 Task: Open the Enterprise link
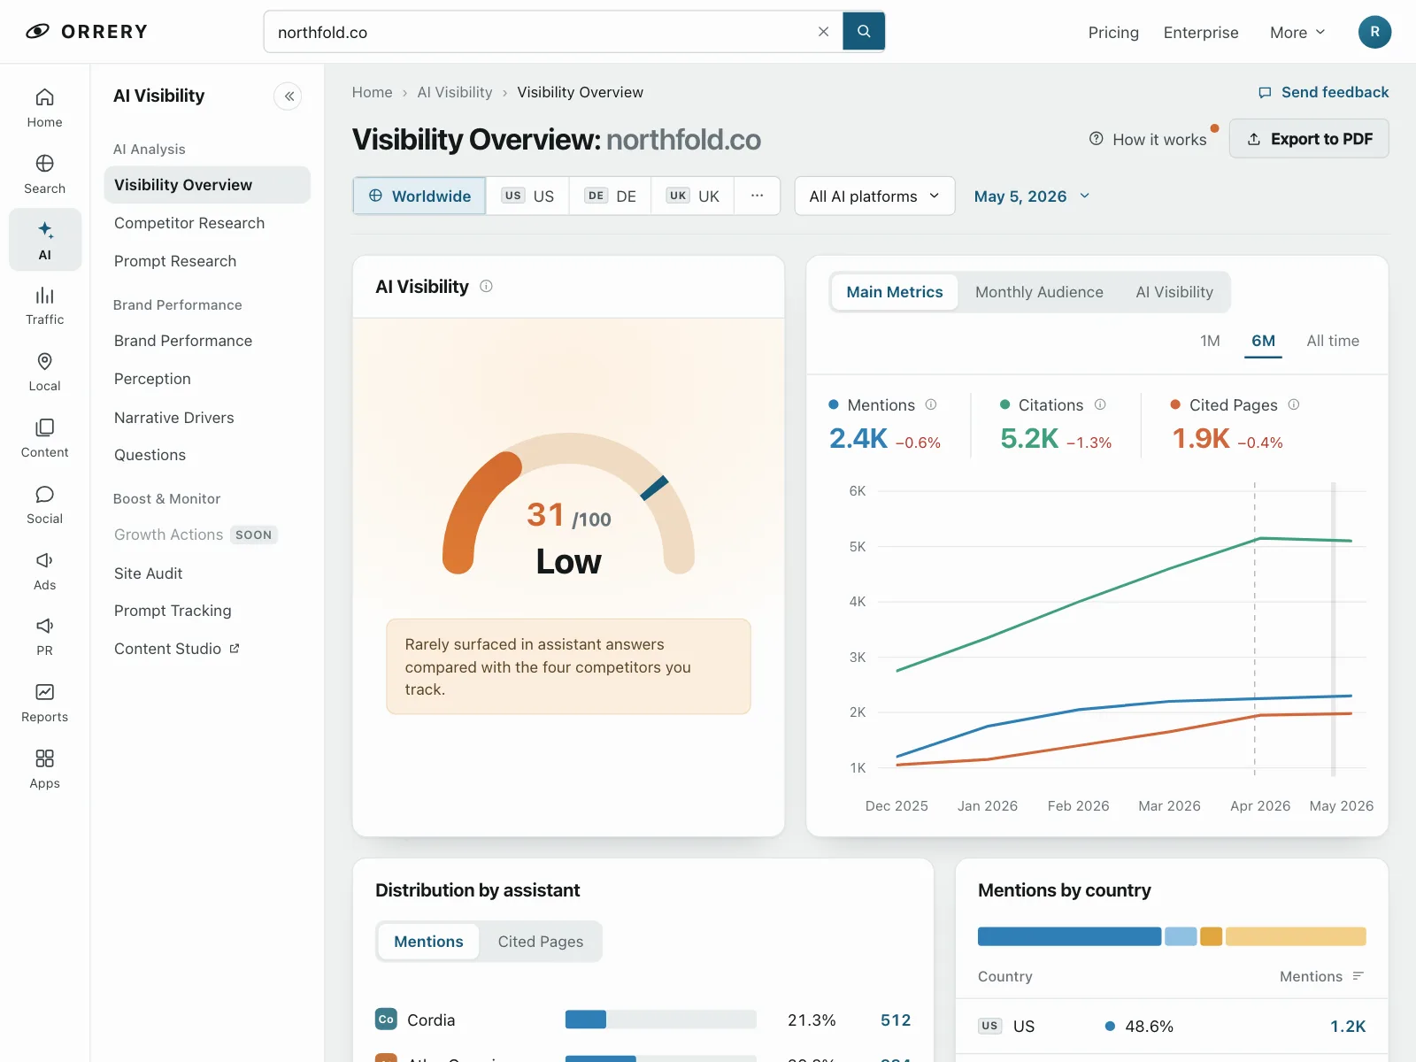1201,32
